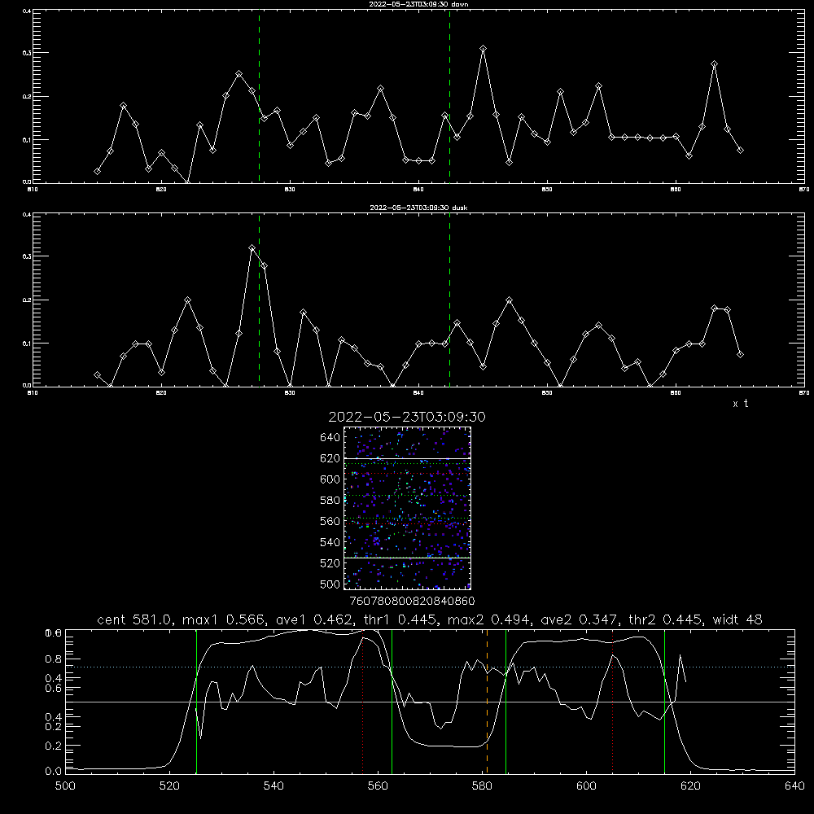Click the 'max1 0.566' value
Image resolution: width=814 pixels, height=814 pixels.
225,619
